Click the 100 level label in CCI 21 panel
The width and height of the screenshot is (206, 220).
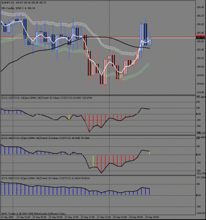(x=198, y=108)
